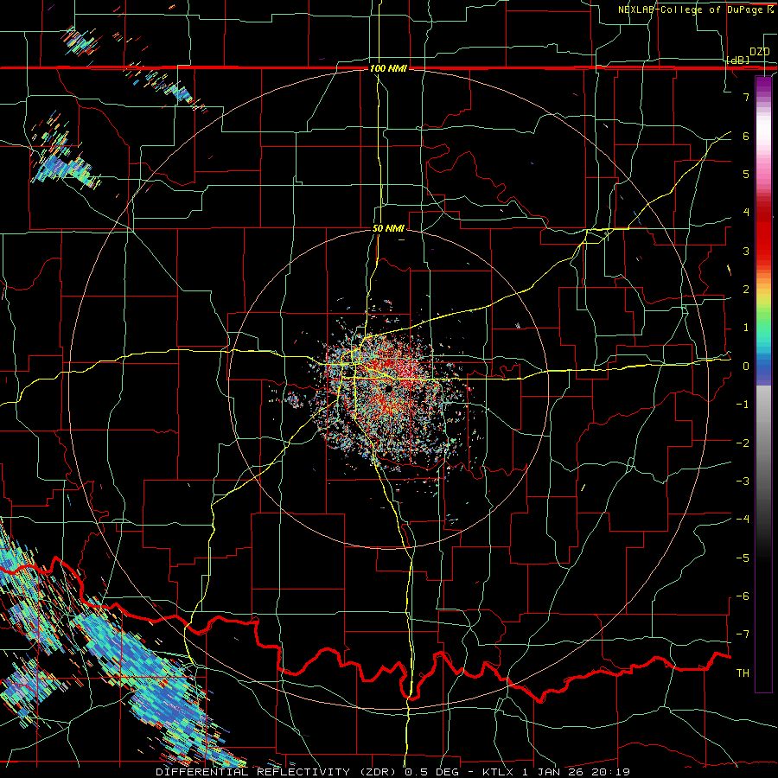
Task: Click the TH label at the legend bottom
Action: [743, 673]
